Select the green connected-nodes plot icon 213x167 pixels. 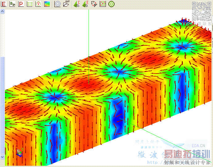pos(30,4)
